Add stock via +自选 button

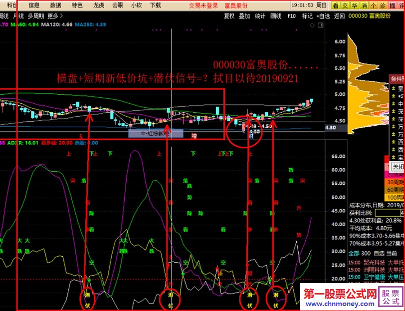[323, 16]
